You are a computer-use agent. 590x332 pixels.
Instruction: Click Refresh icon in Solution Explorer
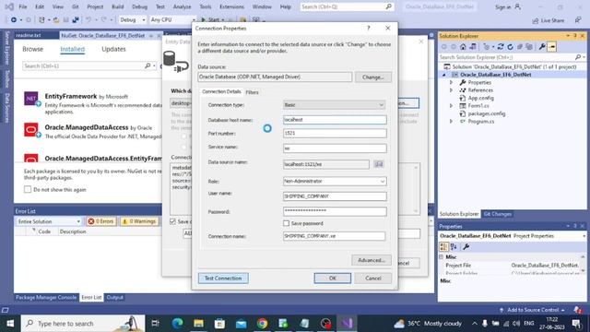click(x=510, y=47)
